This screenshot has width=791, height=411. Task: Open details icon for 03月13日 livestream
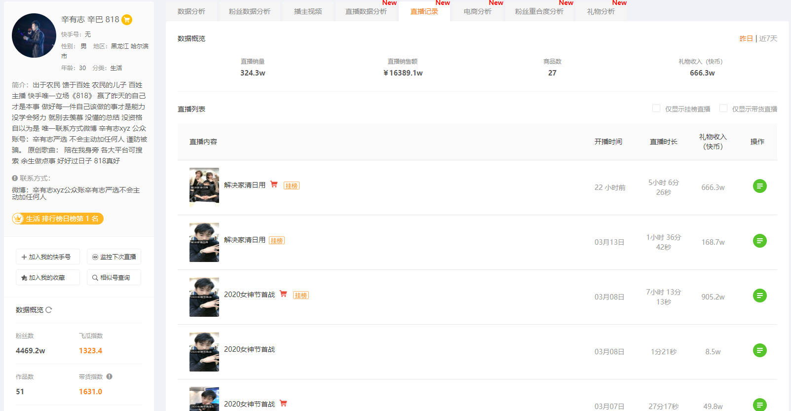click(760, 241)
